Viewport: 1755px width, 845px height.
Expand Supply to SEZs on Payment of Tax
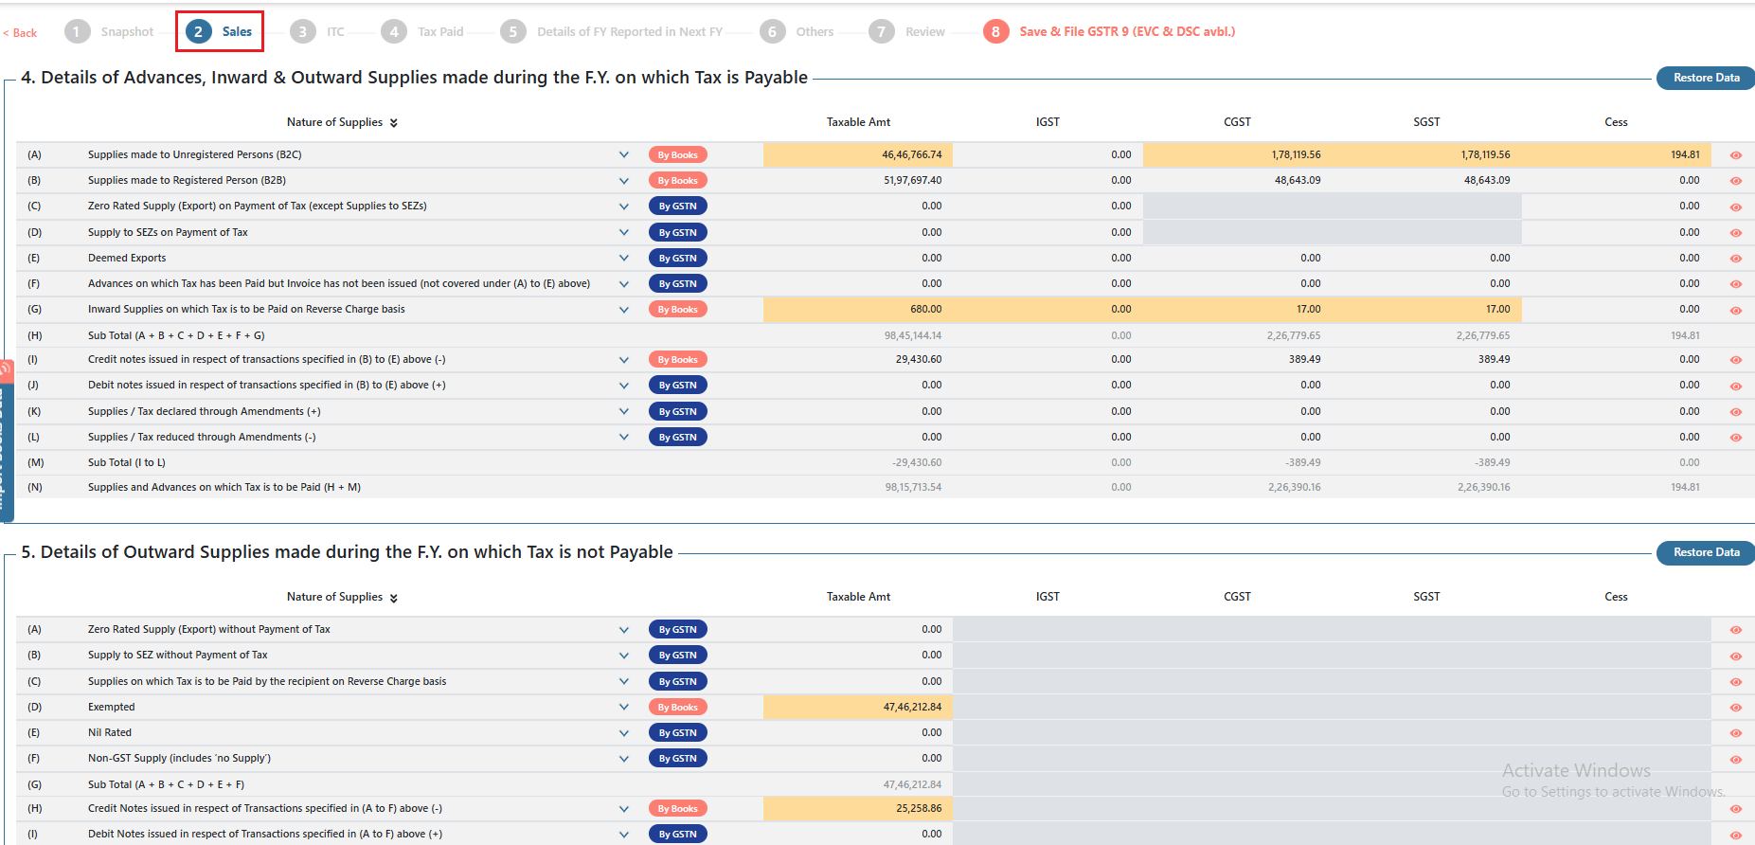(x=623, y=232)
